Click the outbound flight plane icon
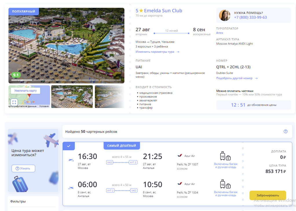 point(71,160)
